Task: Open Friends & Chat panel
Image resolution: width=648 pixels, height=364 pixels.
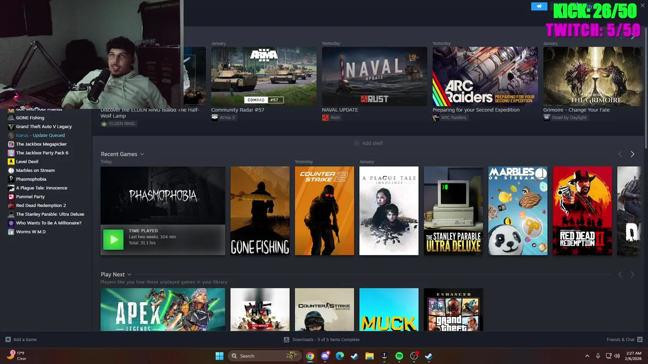Action: point(625,340)
